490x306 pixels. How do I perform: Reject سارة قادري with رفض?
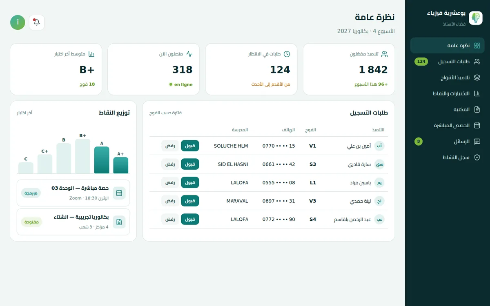coord(170,164)
